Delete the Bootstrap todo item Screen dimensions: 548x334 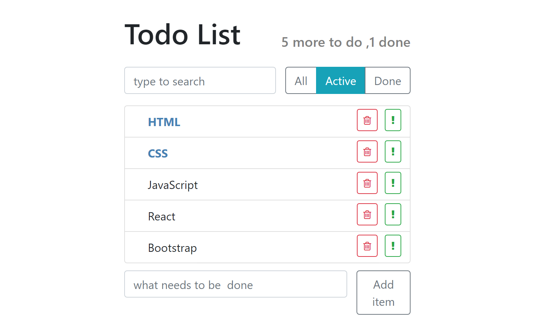tap(367, 246)
